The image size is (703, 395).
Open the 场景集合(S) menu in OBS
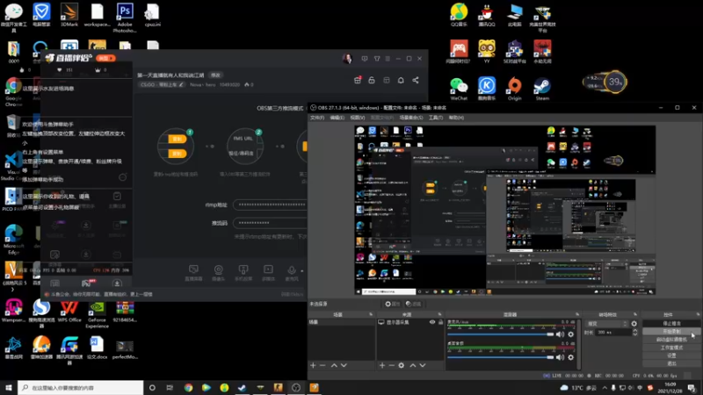pos(411,118)
